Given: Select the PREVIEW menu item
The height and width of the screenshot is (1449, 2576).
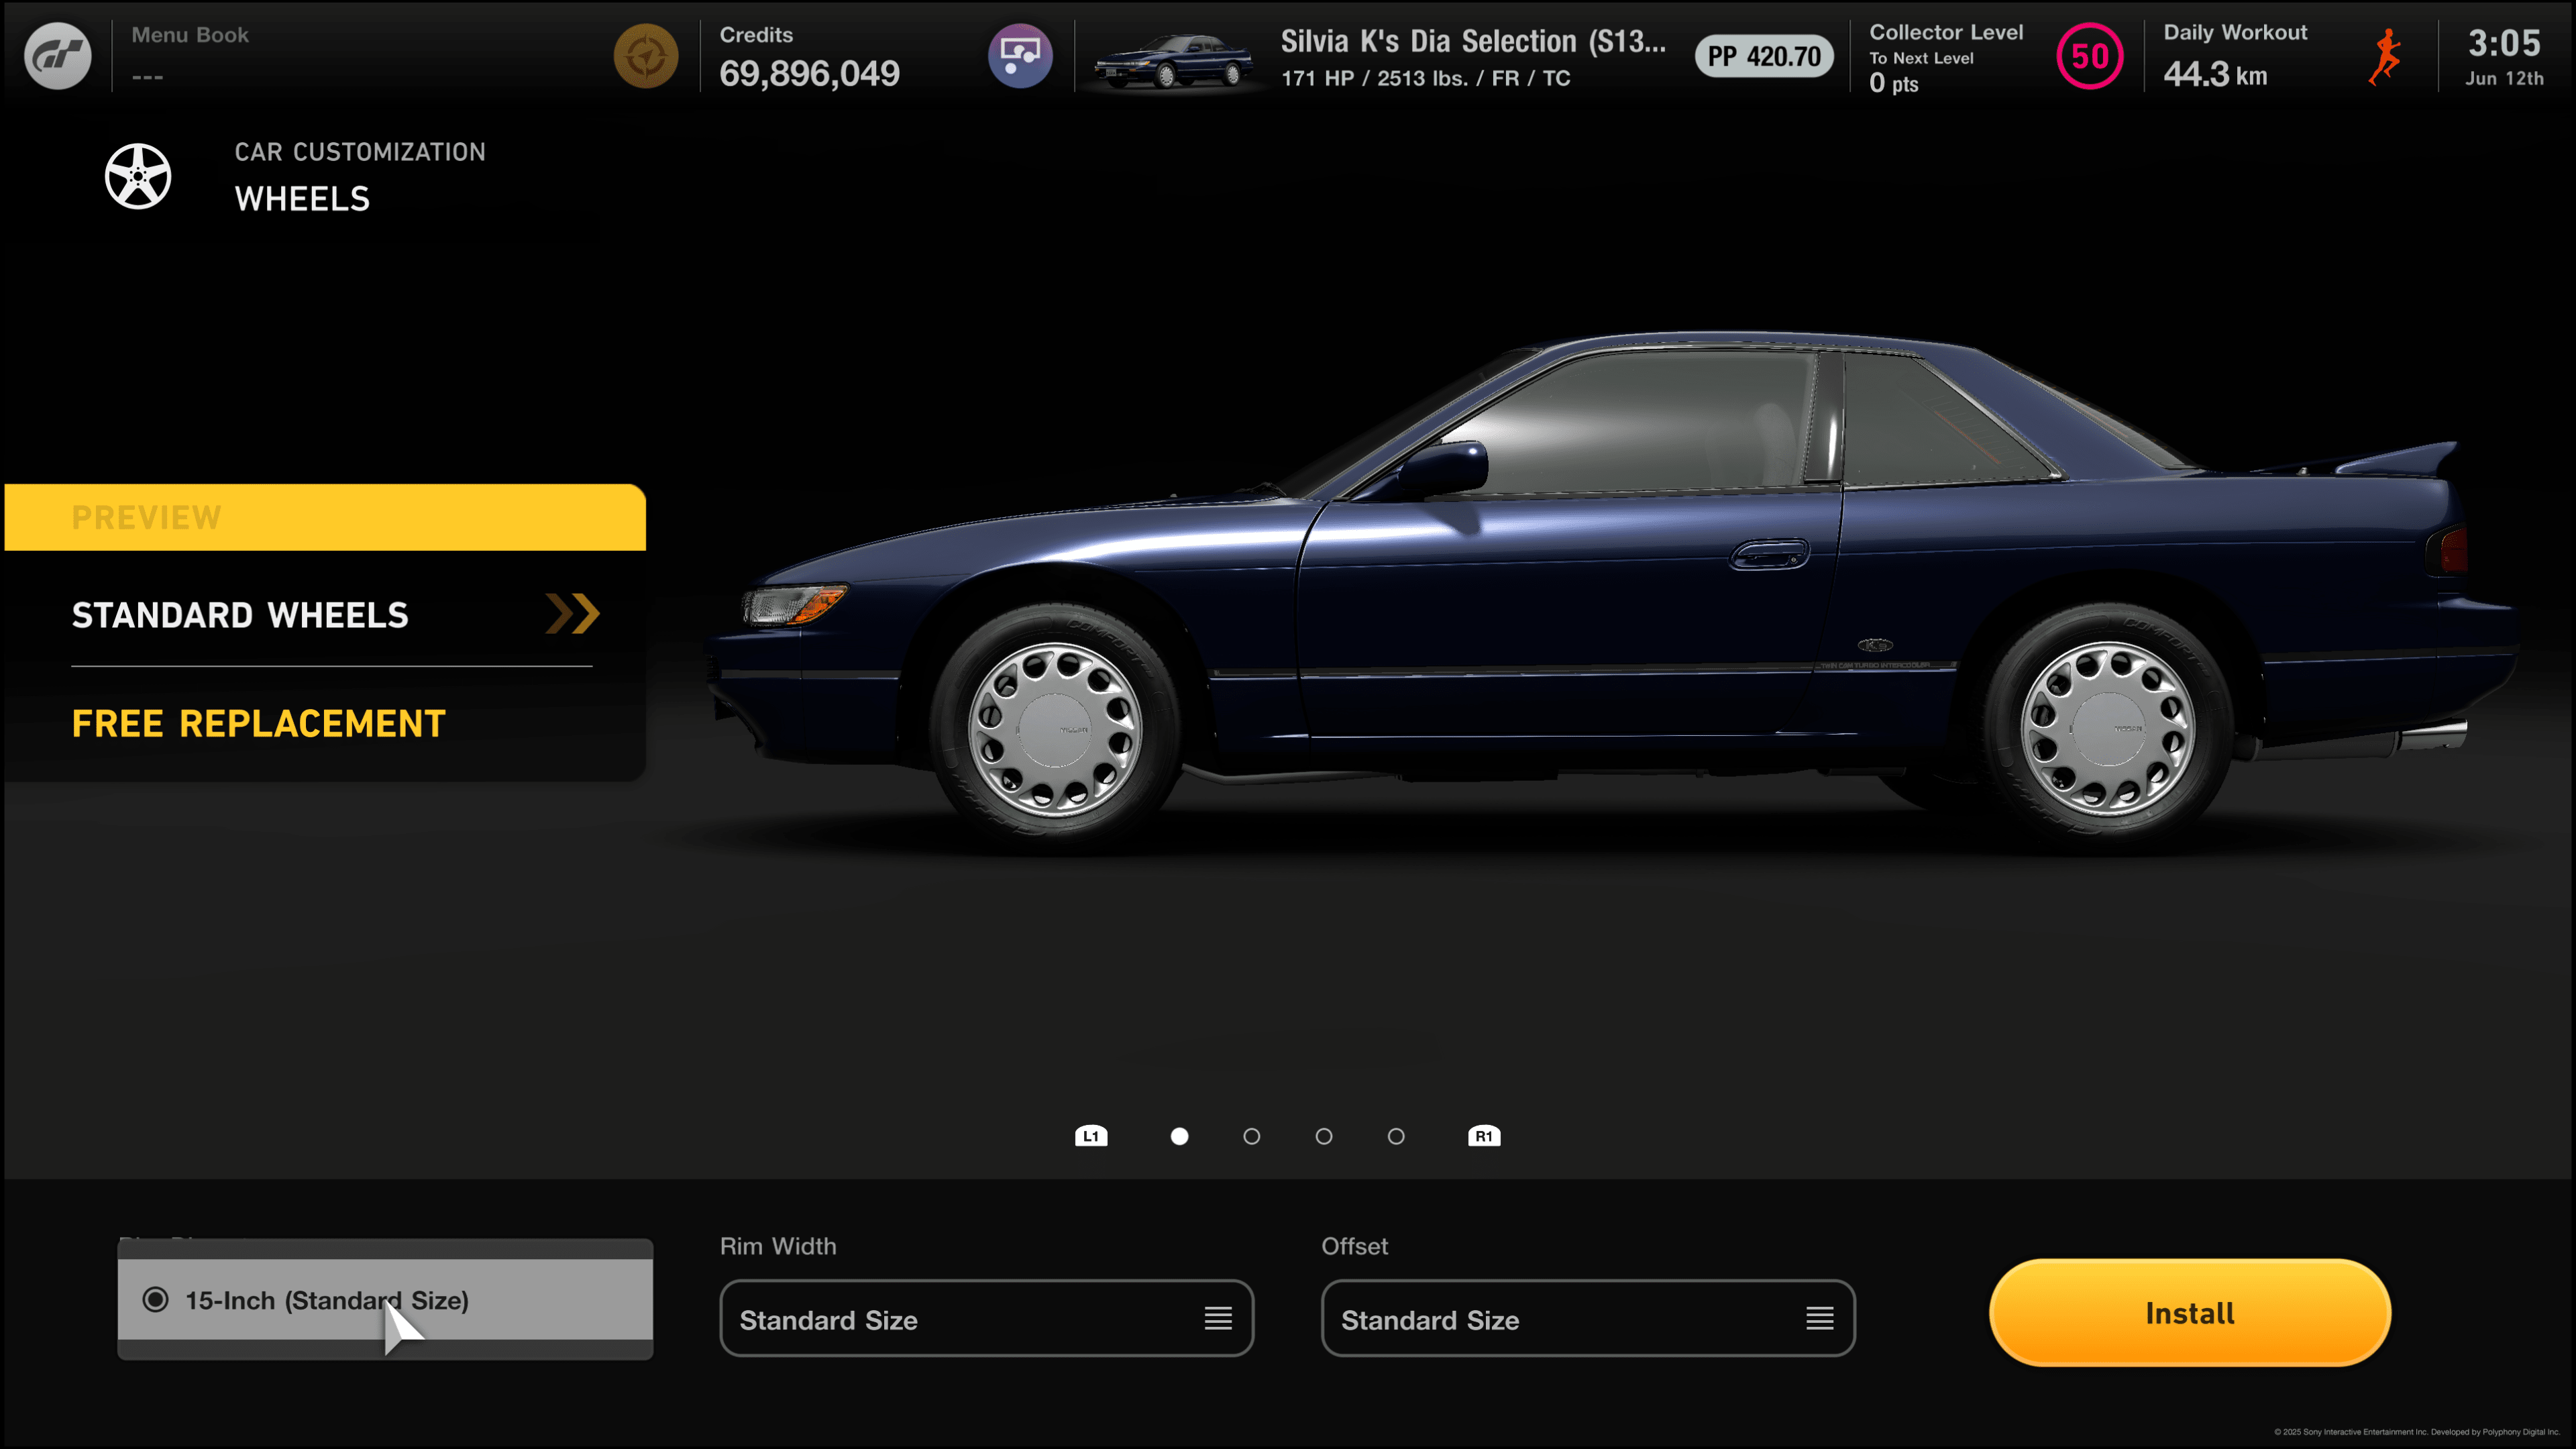Looking at the screenshot, I should tap(325, 517).
